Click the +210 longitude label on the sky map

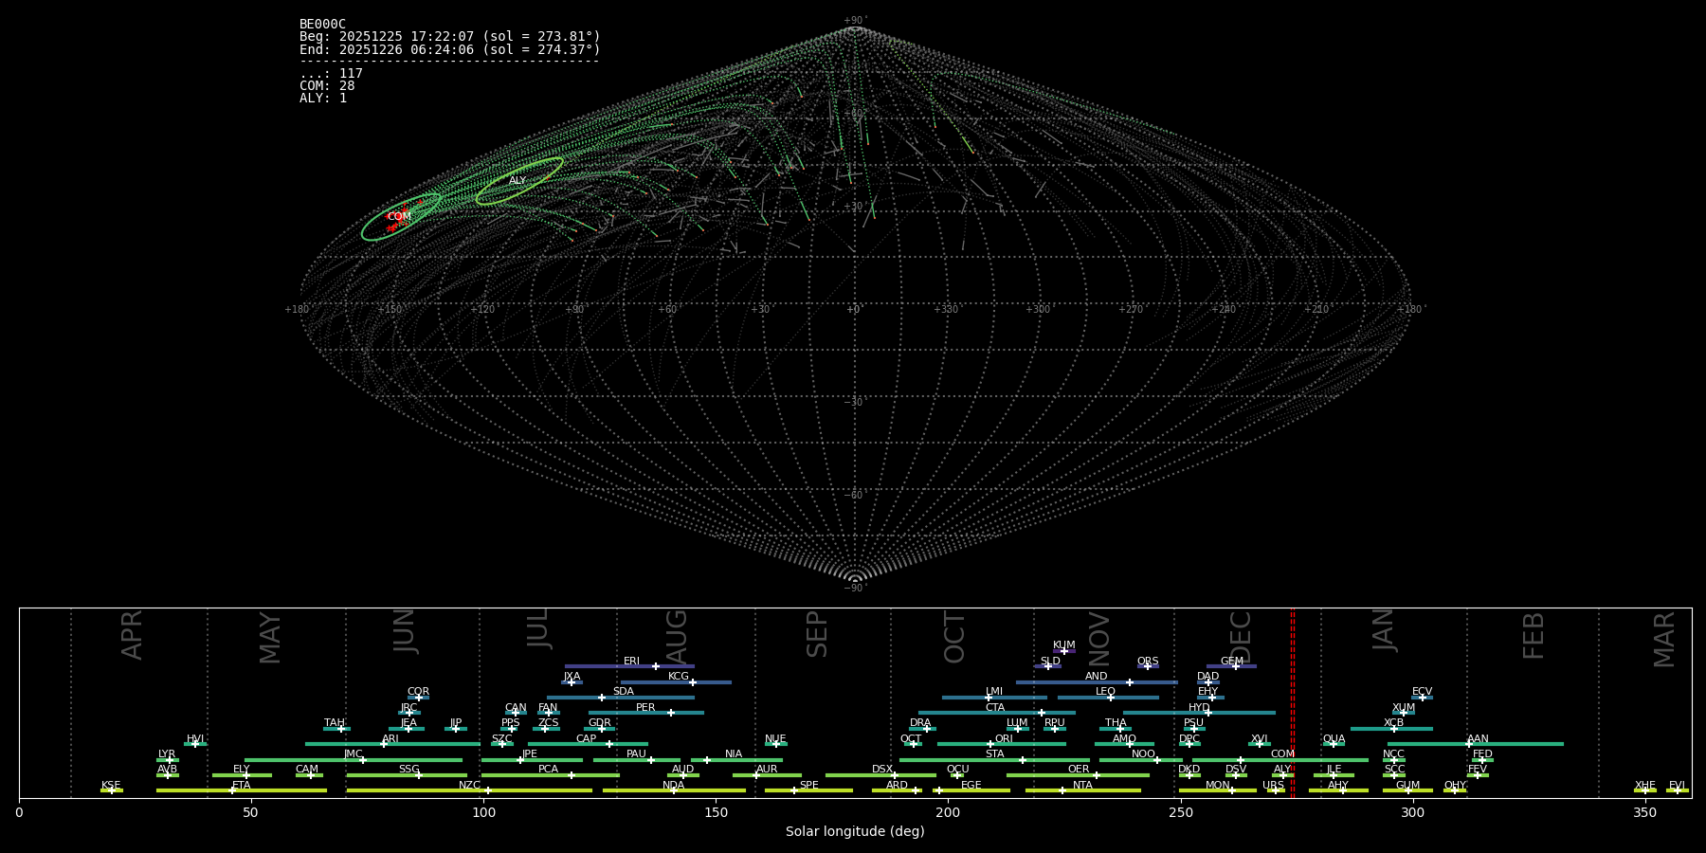pos(1316,310)
